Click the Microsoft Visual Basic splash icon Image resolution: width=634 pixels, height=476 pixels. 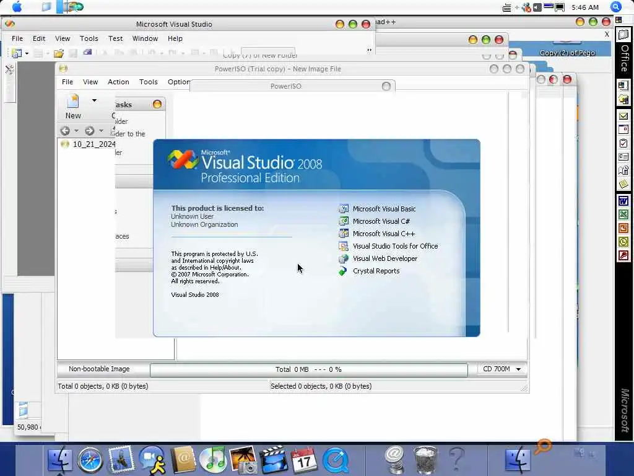343,209
